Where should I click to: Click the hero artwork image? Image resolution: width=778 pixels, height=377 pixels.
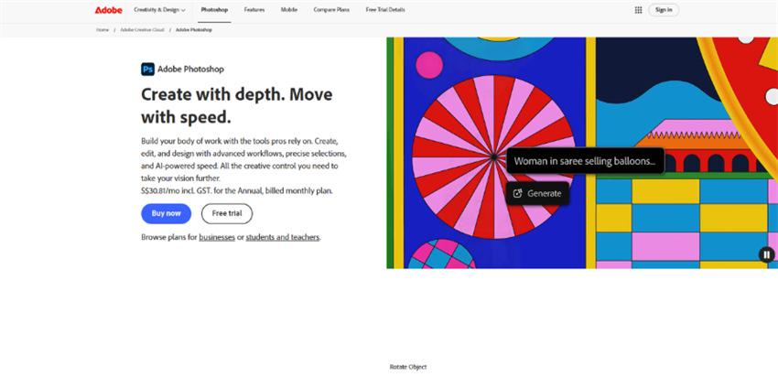point(582,153)
